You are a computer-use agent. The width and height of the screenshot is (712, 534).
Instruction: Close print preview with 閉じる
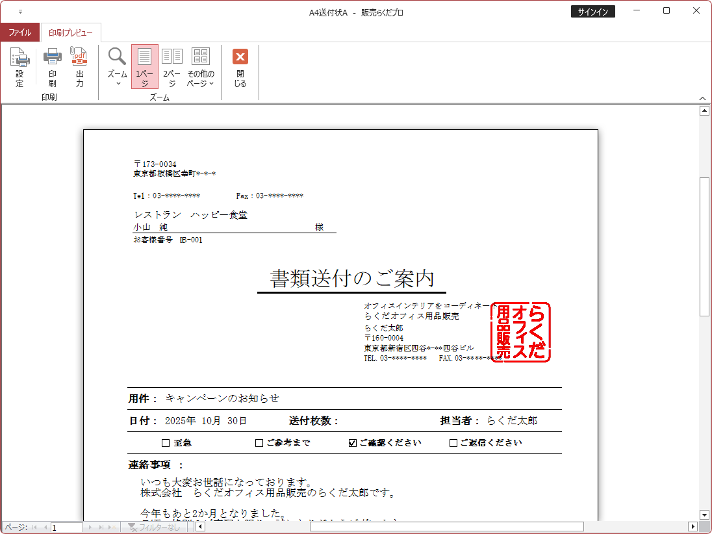240,67
